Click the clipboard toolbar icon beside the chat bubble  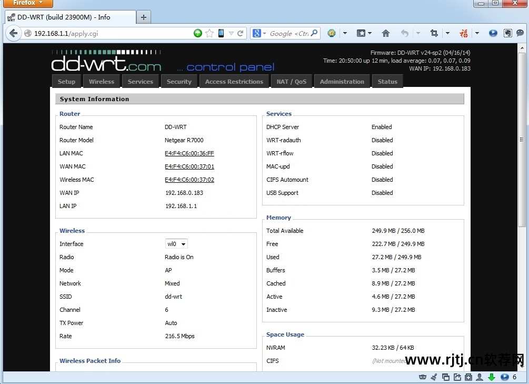click(x=508, y=33)
